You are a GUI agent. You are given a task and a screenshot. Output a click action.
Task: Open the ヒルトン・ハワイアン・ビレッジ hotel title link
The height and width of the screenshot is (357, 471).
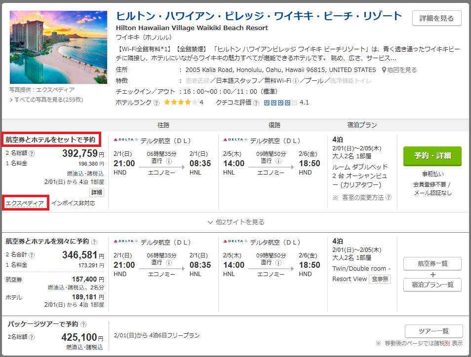(x=259, y=16)
